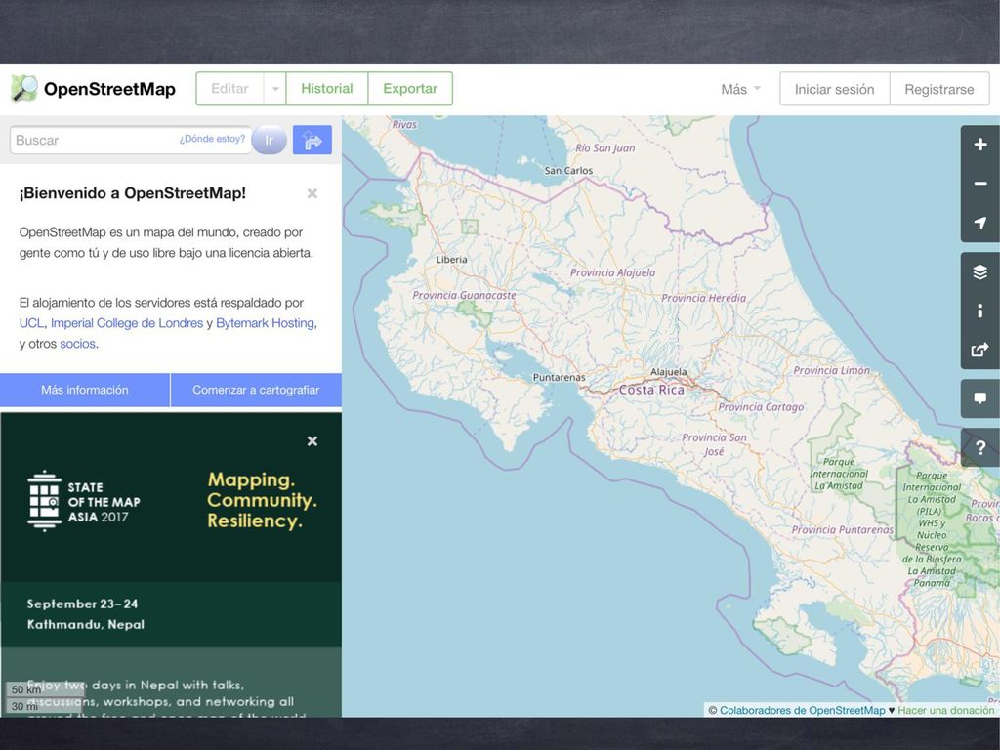Click the State of the Map Asia logo
This screenshot has height=750, width=1000.
[x=84, y=501]
